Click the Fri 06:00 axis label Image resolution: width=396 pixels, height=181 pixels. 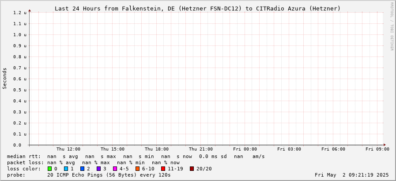[333, 149]
